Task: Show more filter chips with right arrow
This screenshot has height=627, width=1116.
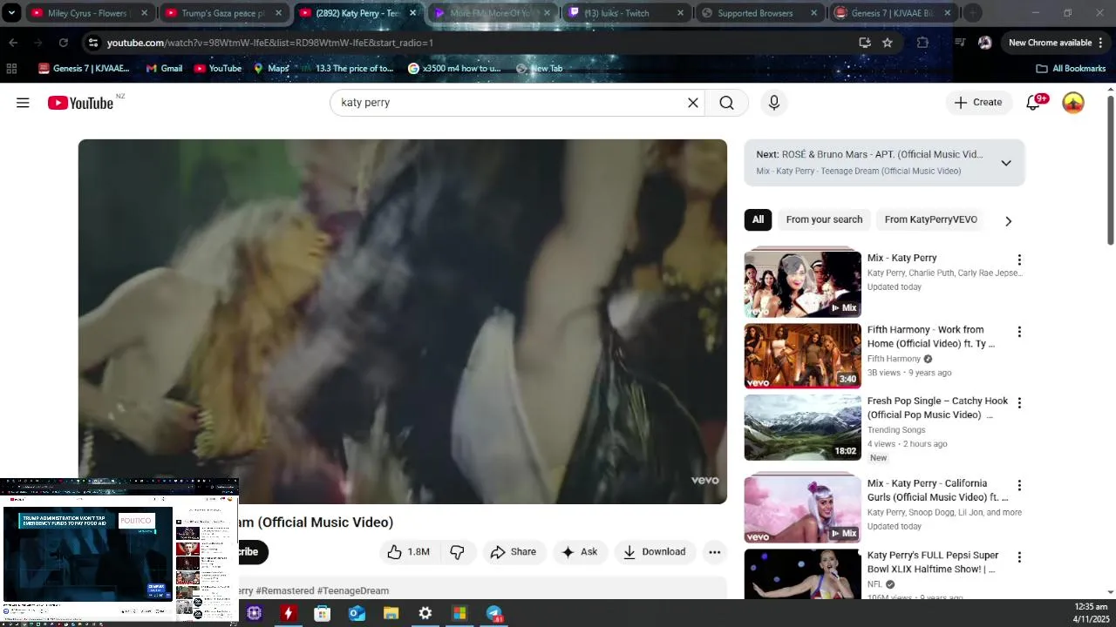Action: (1008, 221)
